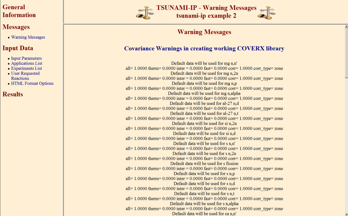
Task: Click the vertical scrollbar thumb
Action: pos(346,52)
